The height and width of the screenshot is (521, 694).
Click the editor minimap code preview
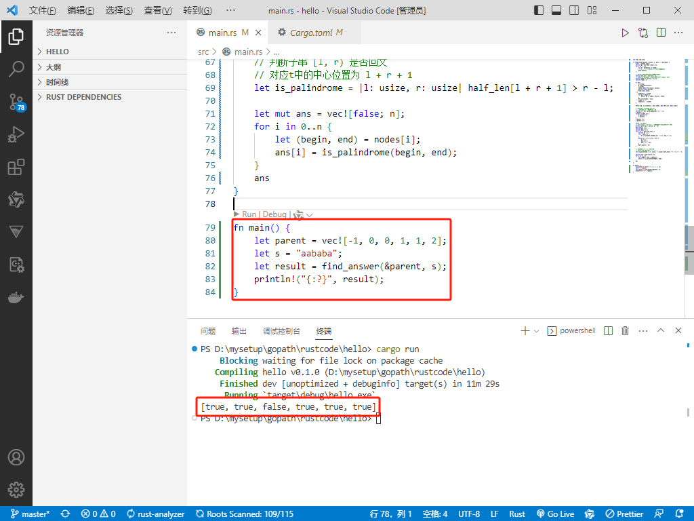click(656, 115)
